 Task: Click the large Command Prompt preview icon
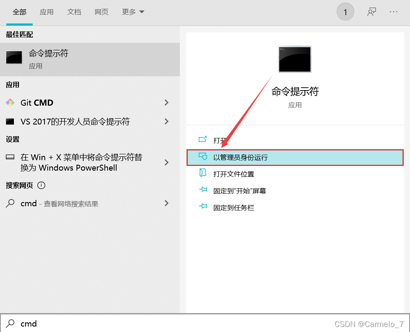(295, 59)
